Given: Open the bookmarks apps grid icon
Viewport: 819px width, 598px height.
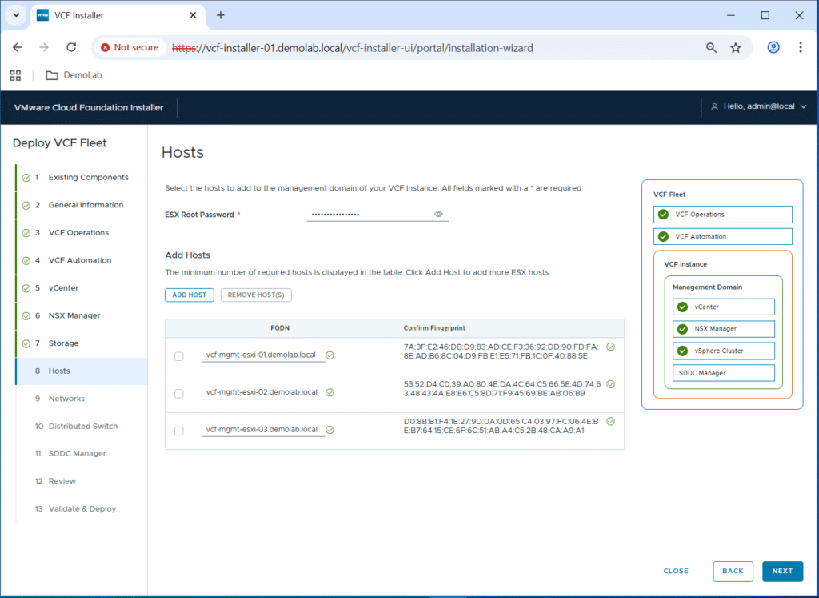Looking at the screenshot, I should [14, 75].
